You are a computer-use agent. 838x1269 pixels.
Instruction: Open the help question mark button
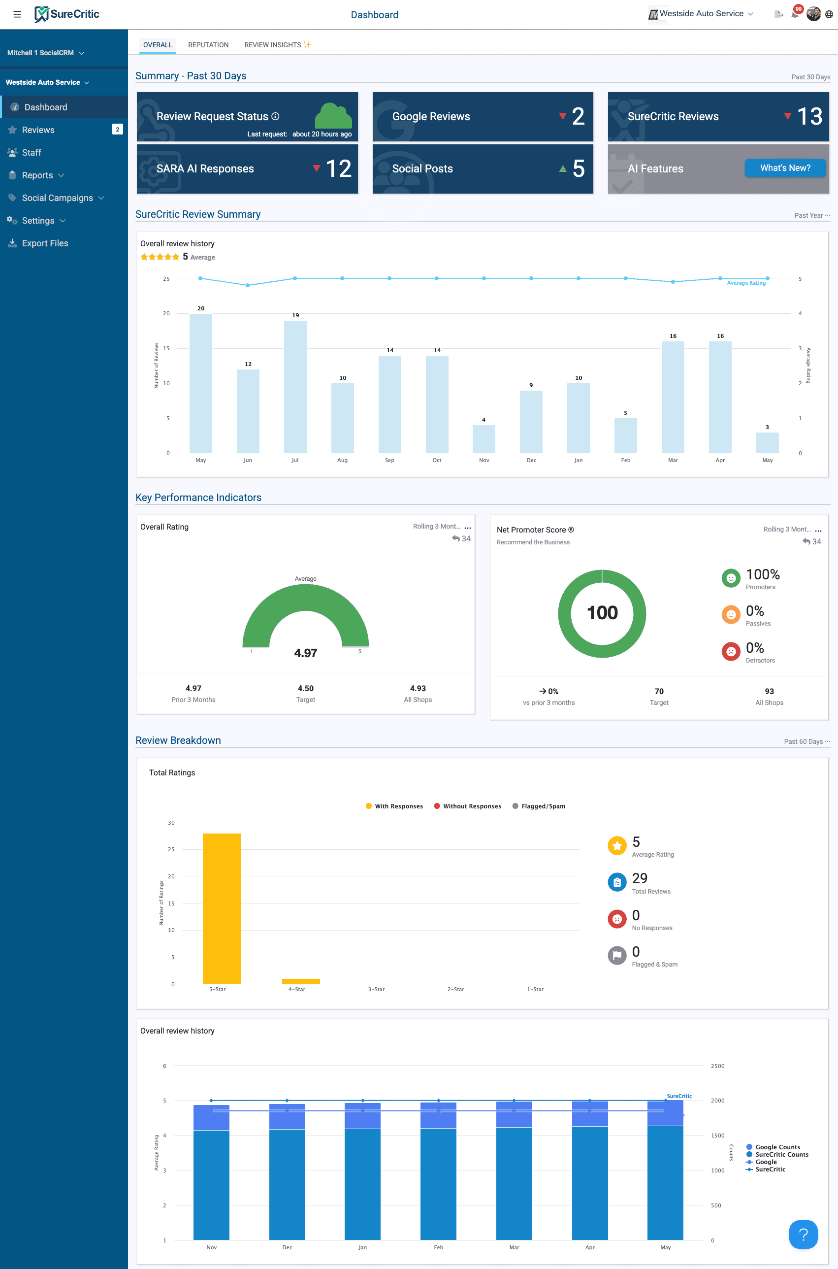coord(803,1234)
